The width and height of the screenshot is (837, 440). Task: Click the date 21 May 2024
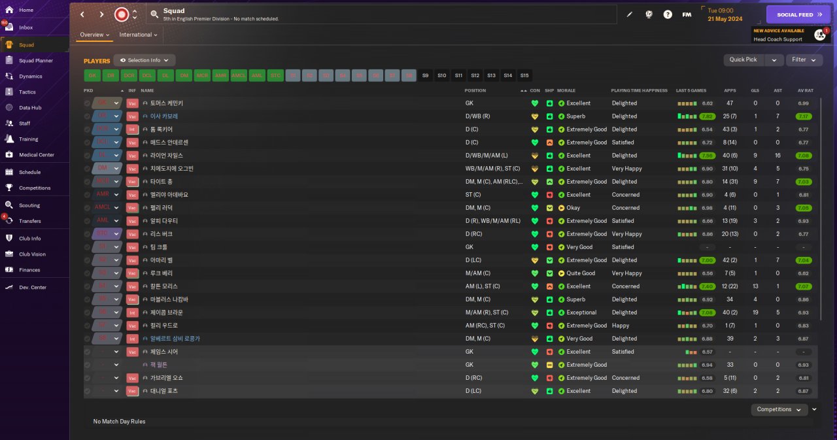pyautogui.click(x=725, y=19)
